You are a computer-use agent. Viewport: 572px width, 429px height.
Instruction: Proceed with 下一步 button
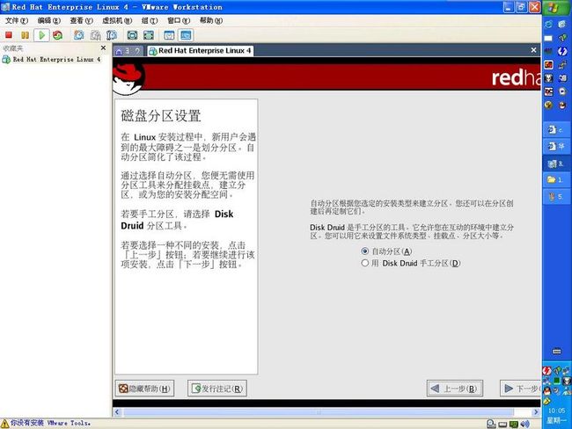(521, 389)
